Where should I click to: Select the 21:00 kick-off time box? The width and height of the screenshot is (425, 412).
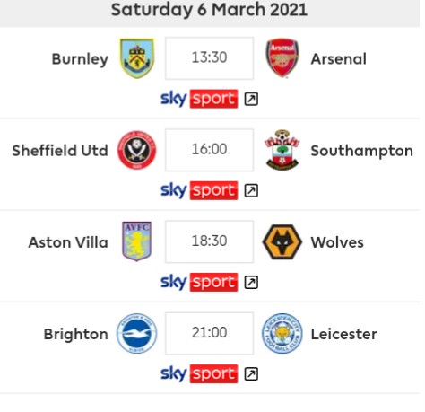click(209, 333)
